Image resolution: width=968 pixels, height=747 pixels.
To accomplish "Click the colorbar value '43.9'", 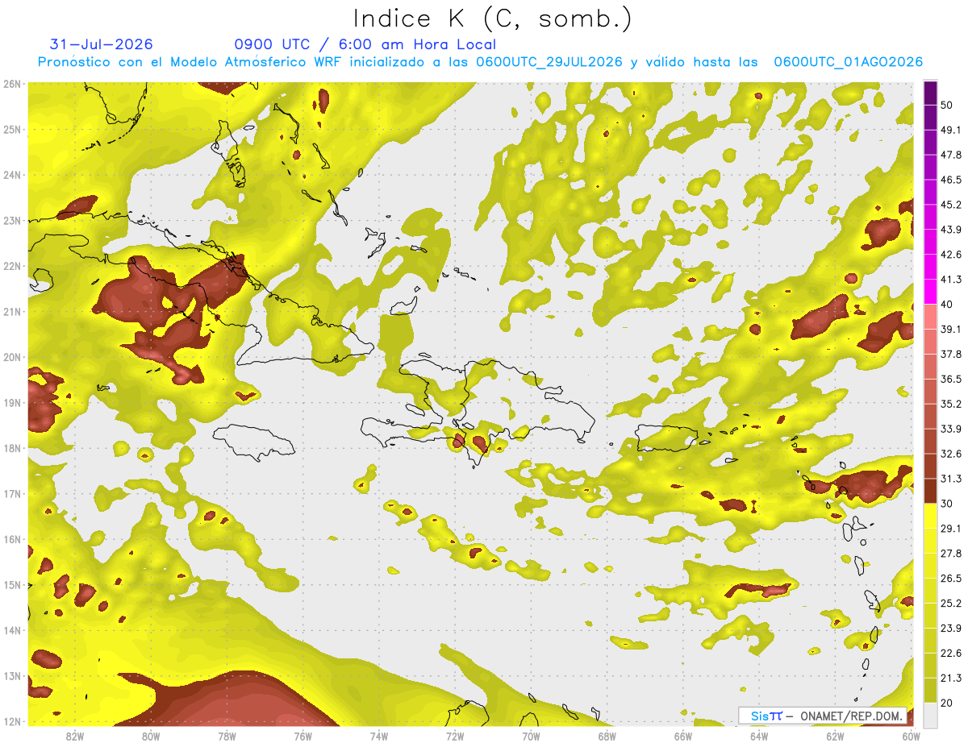I will click(x=951, y=230).
